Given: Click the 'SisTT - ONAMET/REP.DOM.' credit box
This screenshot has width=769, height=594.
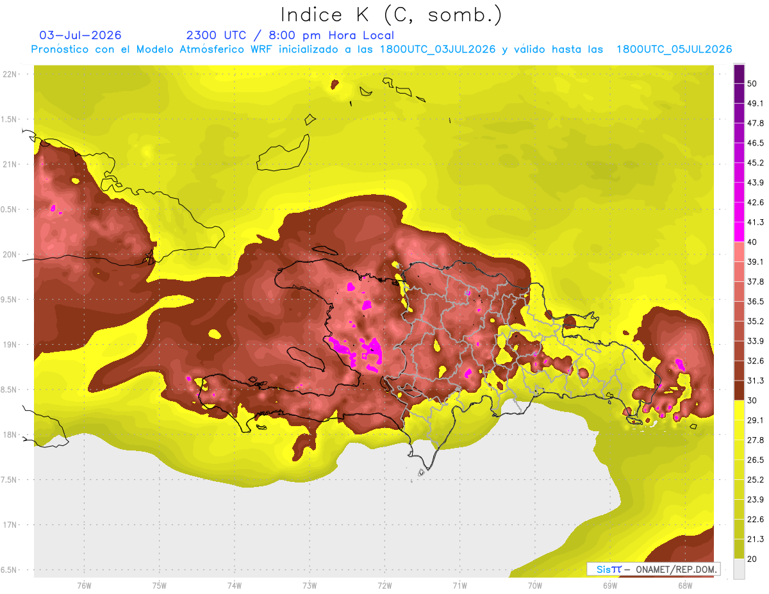Looking at the screenshot, I should point(653,568).
